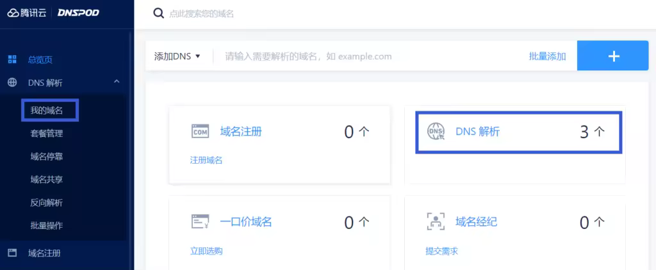Click the 0 个 count on 一口价域名 card

(x=357, y=223)
